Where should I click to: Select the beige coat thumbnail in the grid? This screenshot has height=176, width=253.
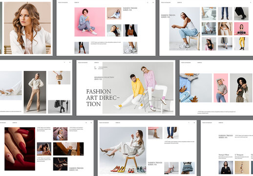pyautogui.click(x=225, y=29)
